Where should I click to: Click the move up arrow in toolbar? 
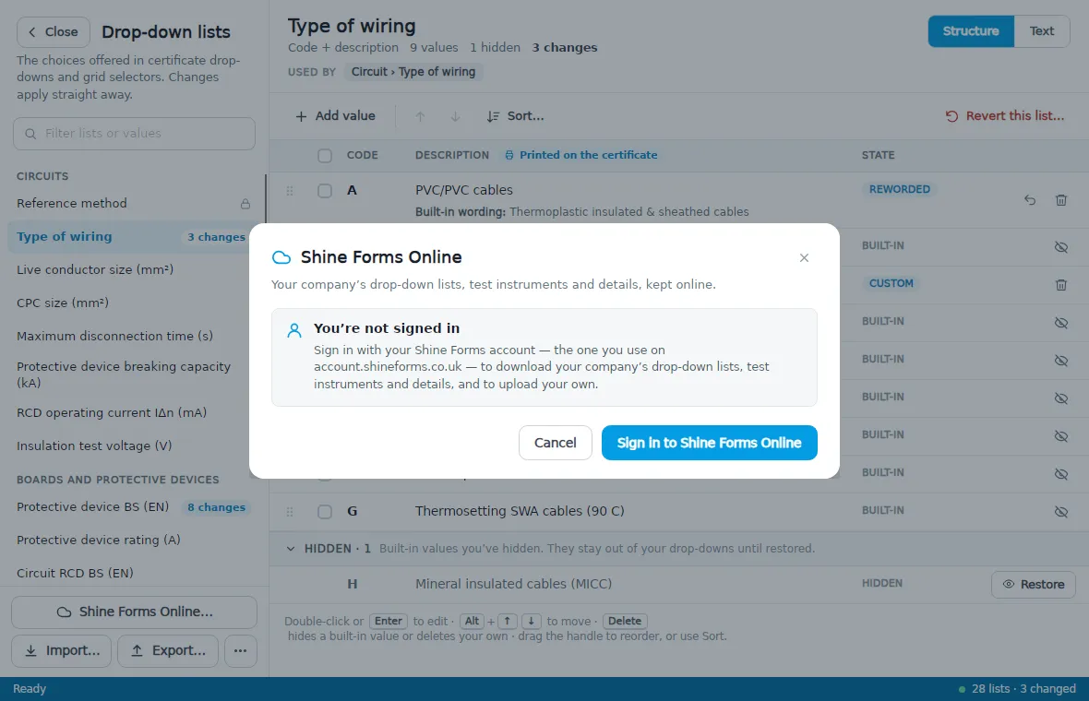click(x=420, y=116)
